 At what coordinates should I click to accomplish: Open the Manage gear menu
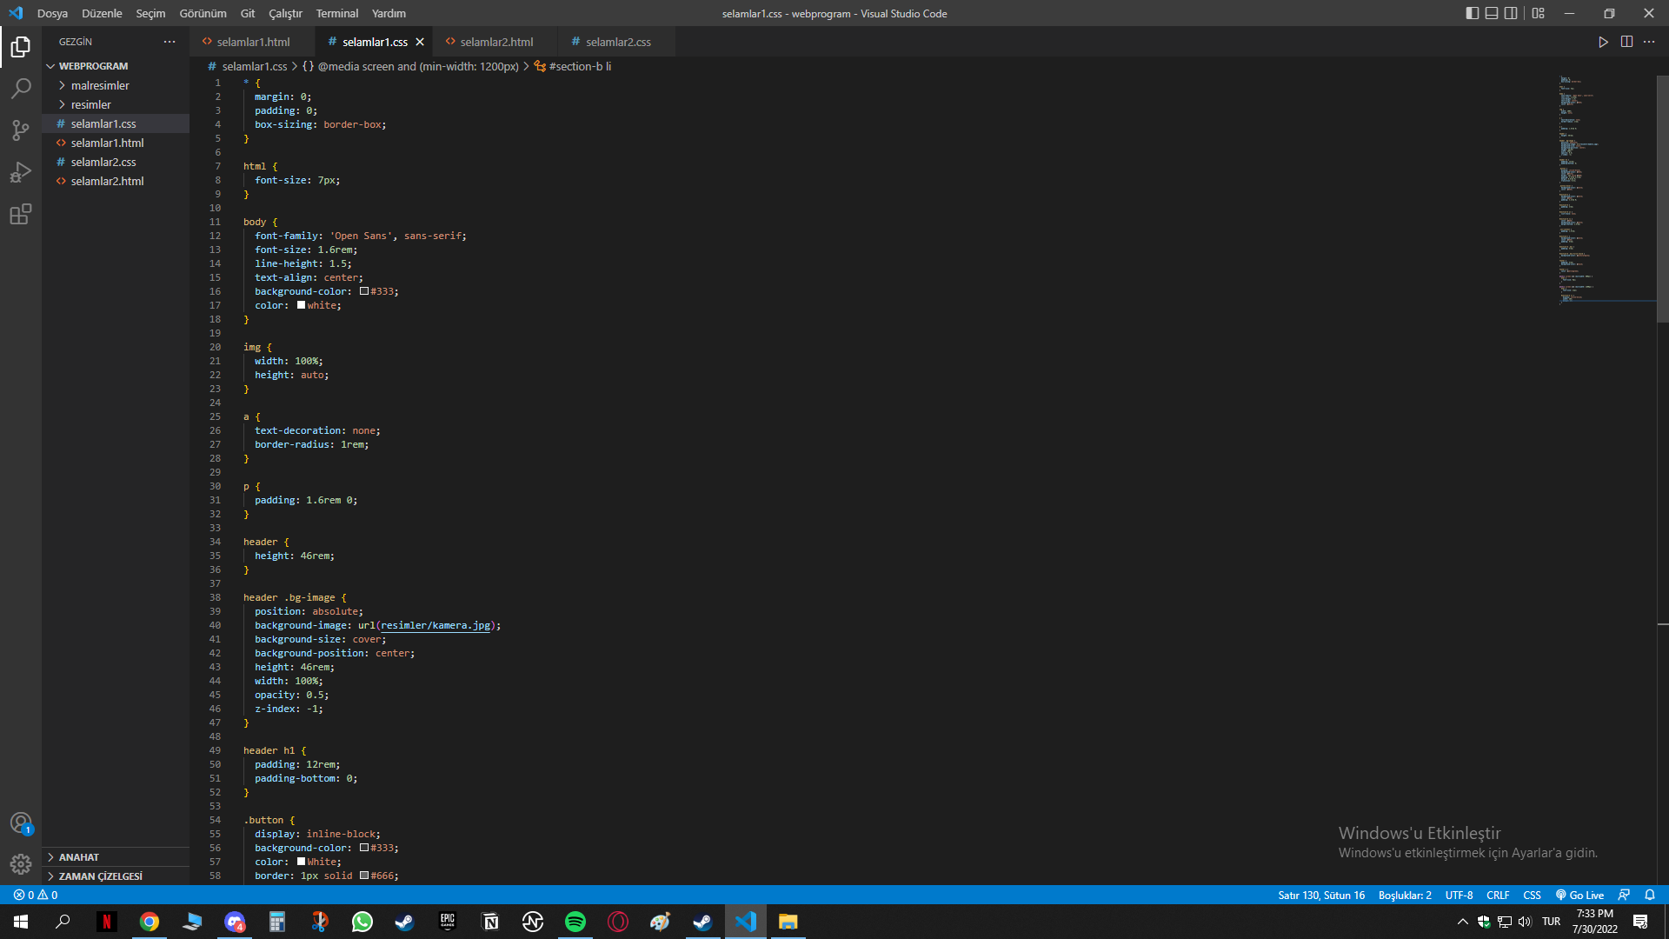coord(21,864)
